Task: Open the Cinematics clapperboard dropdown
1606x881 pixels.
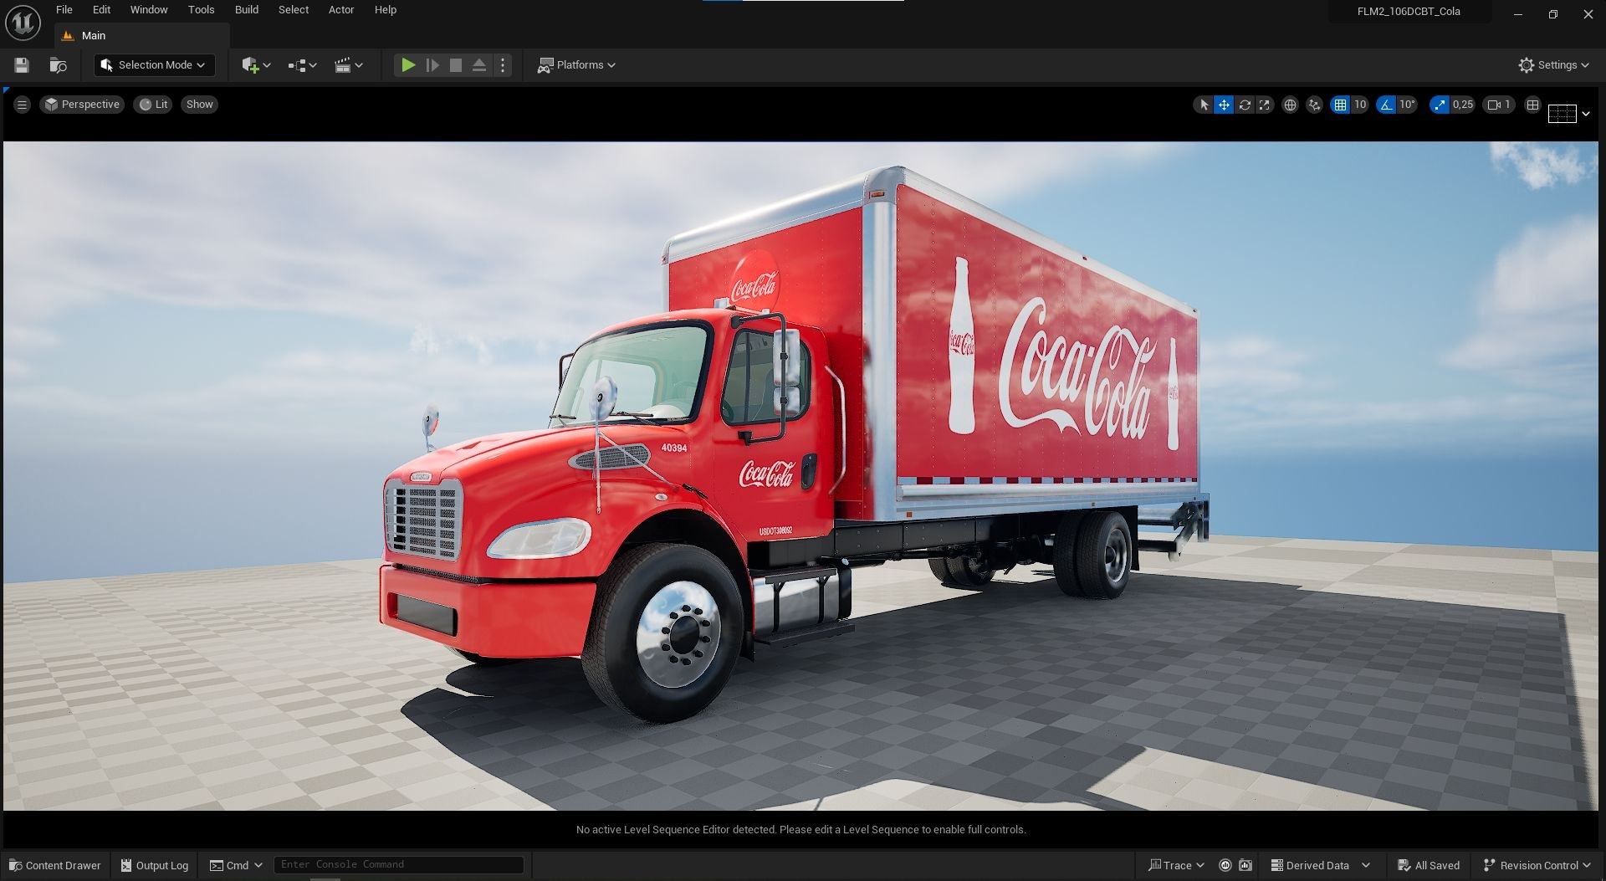Action: point(348,65)
